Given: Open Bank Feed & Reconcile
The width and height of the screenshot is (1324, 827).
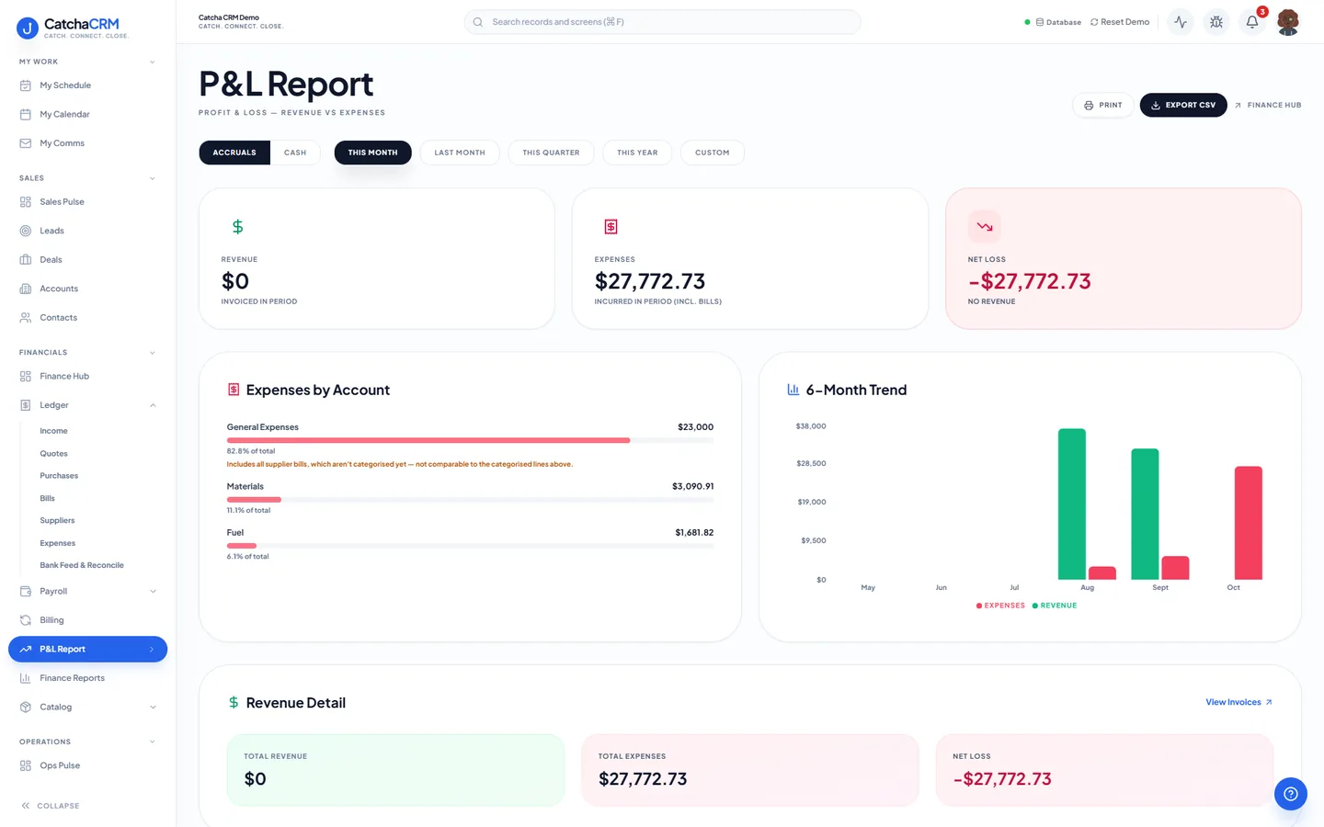Looking at the screenshot, I should (82, 565).
